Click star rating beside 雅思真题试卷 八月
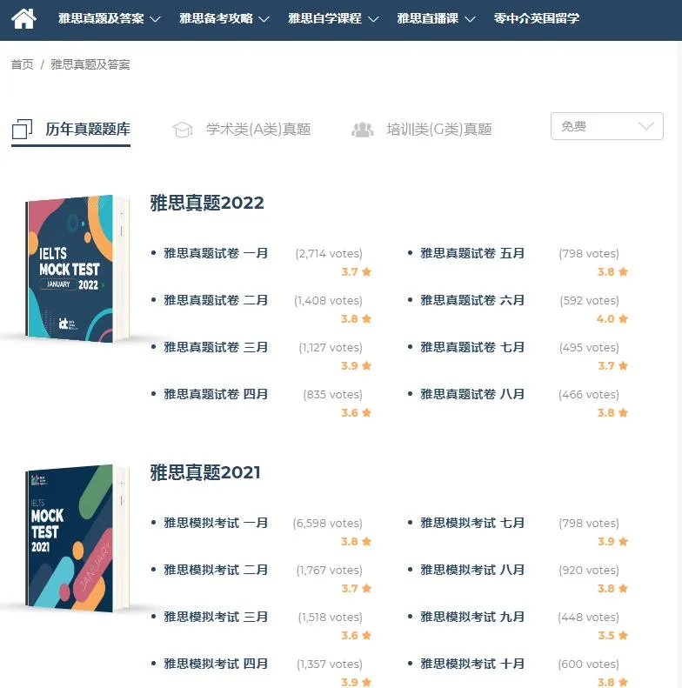Viewport: 682px width, 688px height. [x=612, y=413]
